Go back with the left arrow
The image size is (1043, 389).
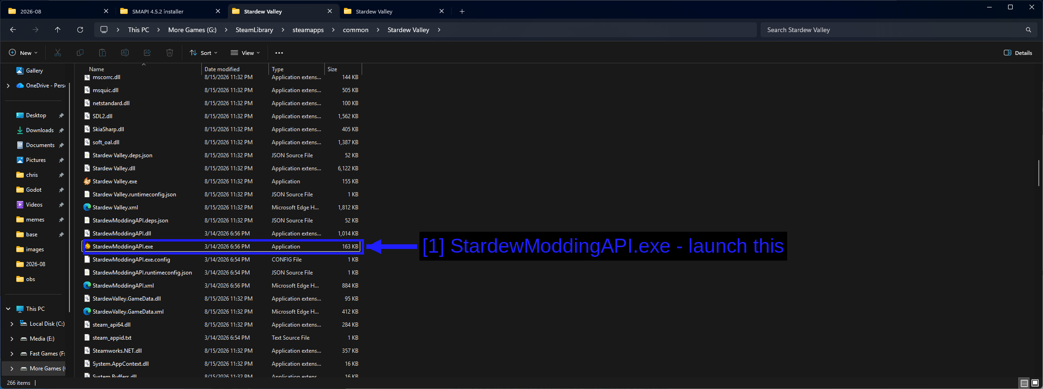pos(13,30)
